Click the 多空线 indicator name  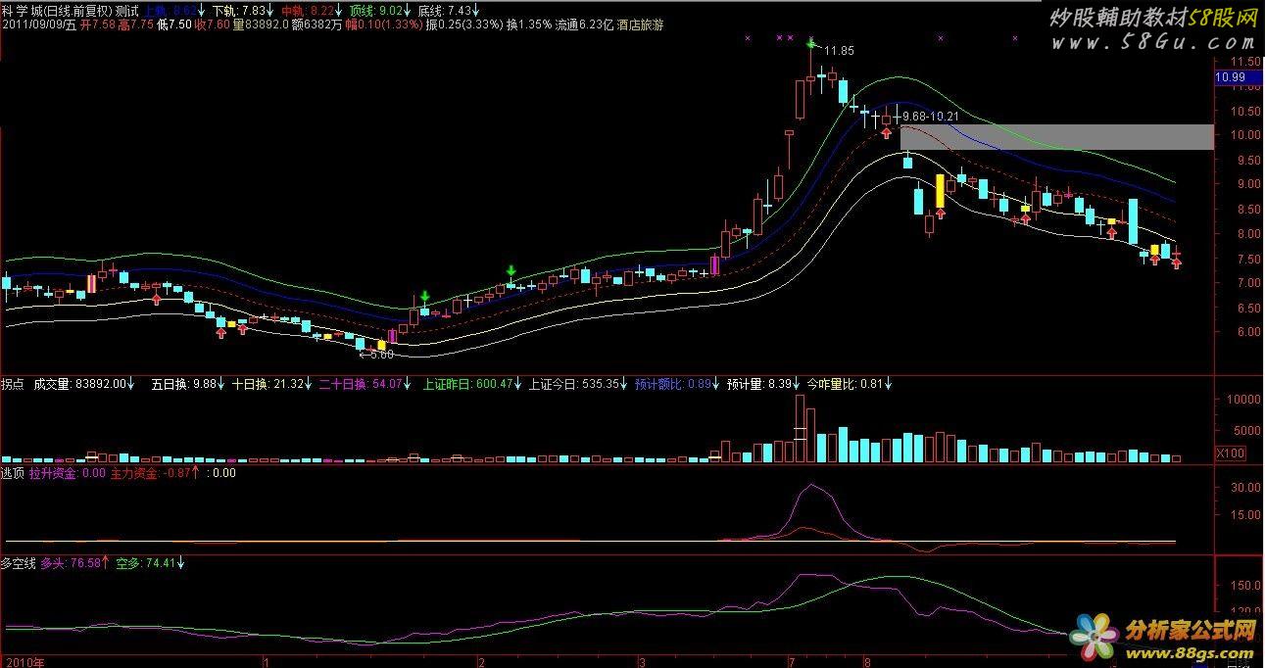19,563
